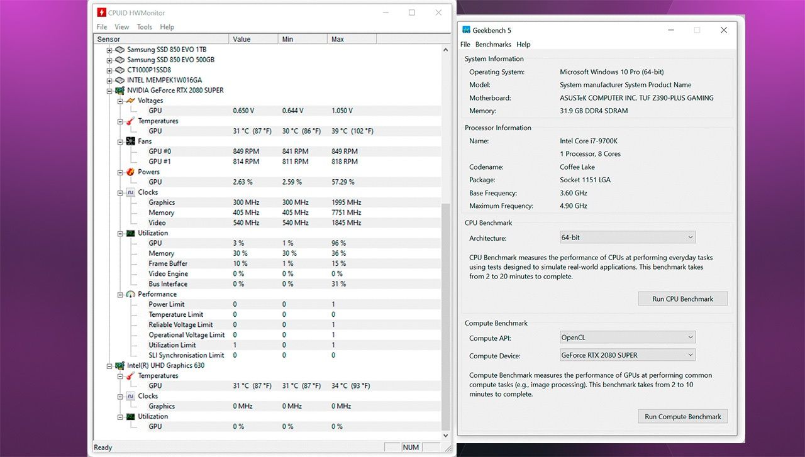Image resolution: width=805 pixels, height=457 pixels.
Task: Click the Powers flame icon
Action: pyautogui.click(x=130, y=172)
